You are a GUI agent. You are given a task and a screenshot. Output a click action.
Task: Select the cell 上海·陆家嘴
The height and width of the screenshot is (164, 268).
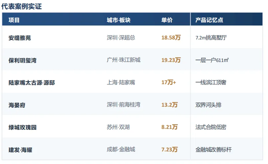[x=121, y=82]
